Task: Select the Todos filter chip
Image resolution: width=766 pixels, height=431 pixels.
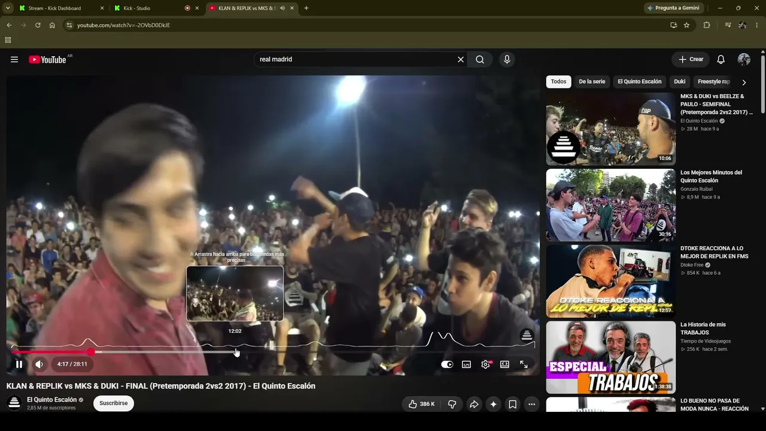Action: pos(558,81)
